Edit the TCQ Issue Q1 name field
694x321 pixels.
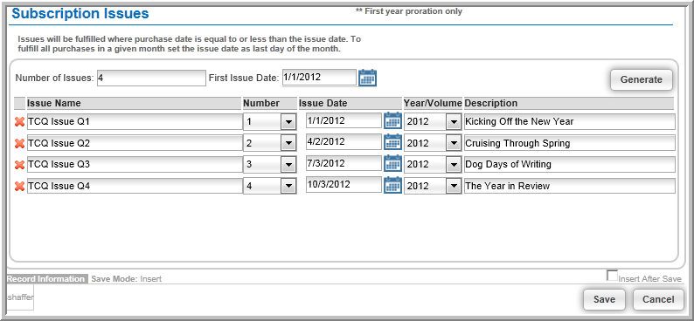click(135, 122)
